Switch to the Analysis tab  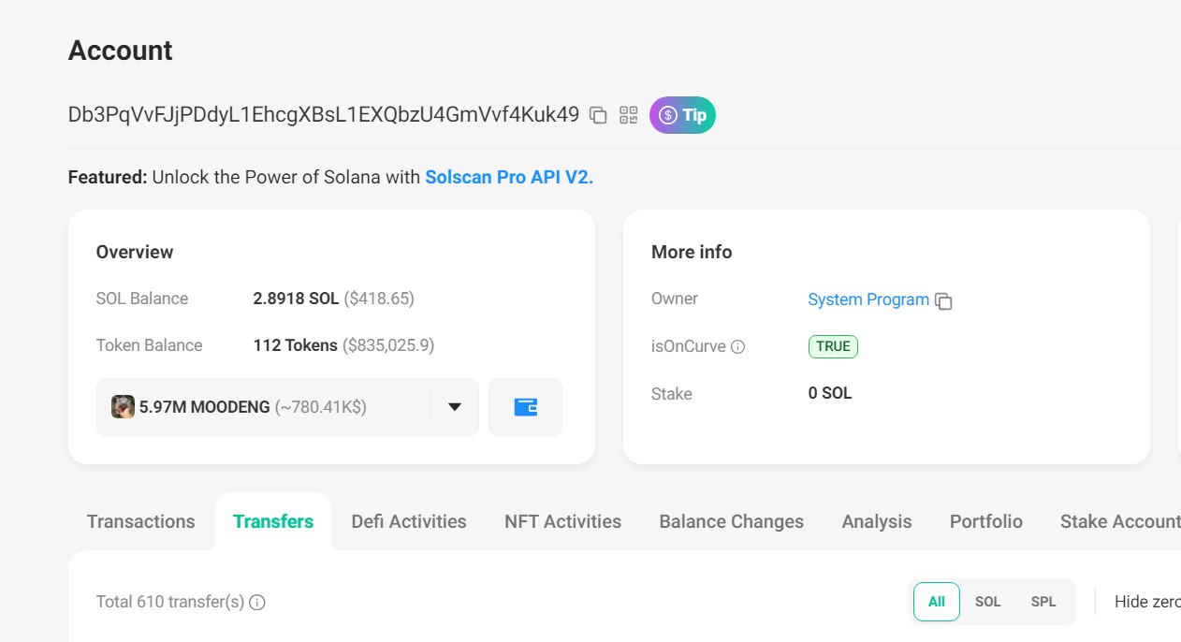click(876, 521)
